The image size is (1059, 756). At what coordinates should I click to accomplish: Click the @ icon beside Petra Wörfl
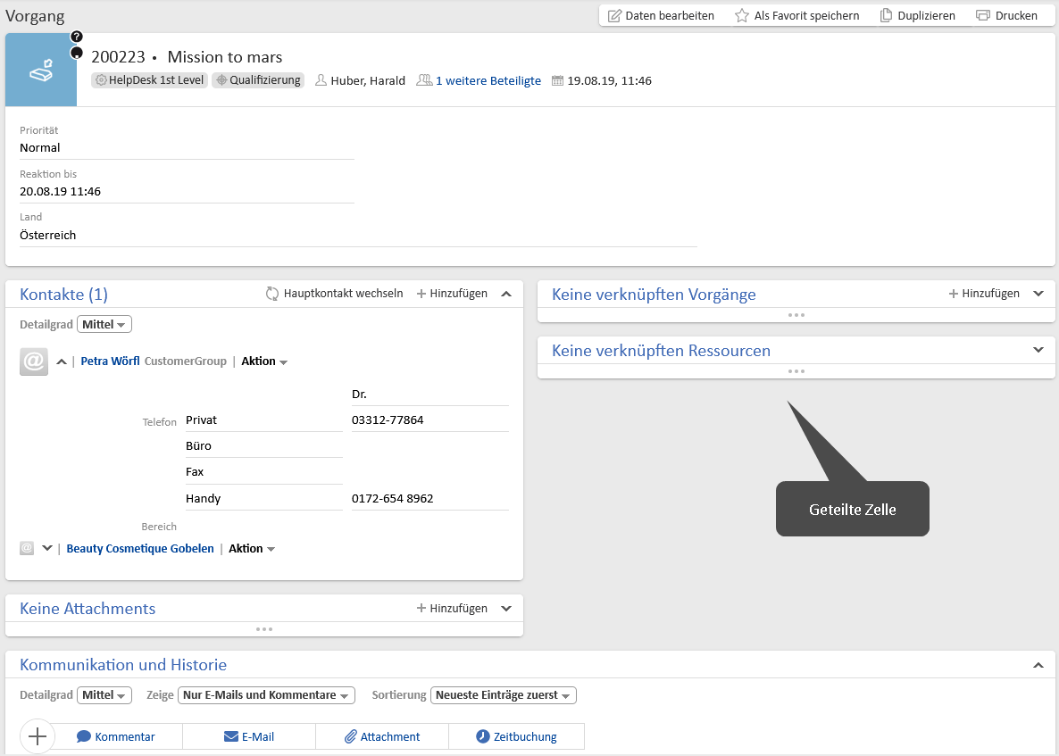[x=34, y=361]
